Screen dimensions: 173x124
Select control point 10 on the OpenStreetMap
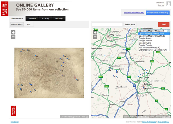click(130, 58)
